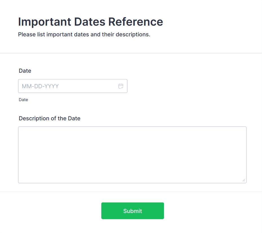This screenshot has height=233, width=262.
Task: Click the small "Date" sublabel under the input
Action: pos(23,100)
